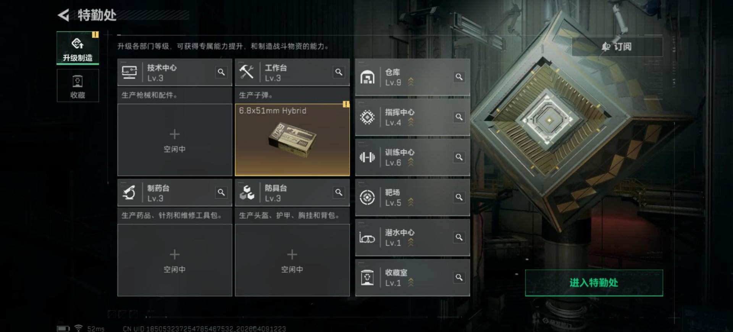Viewport: 733px width, 332px height.
Task: Open the 仓库 Lv.9 upgrade arrows
Action: tap(411, 82)
